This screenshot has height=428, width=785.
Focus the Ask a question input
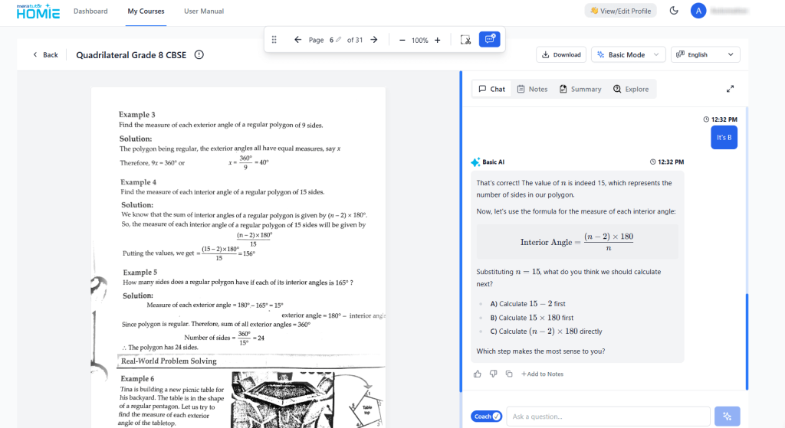coord(608,416)
